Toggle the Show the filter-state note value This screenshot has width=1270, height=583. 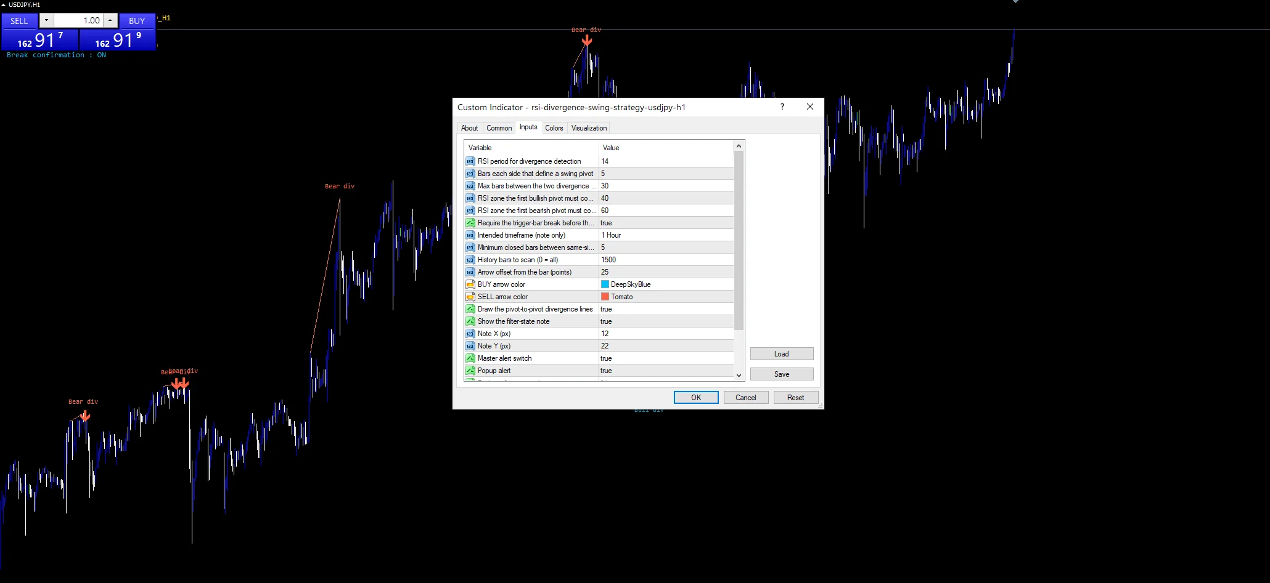click(x=666, y=321)
